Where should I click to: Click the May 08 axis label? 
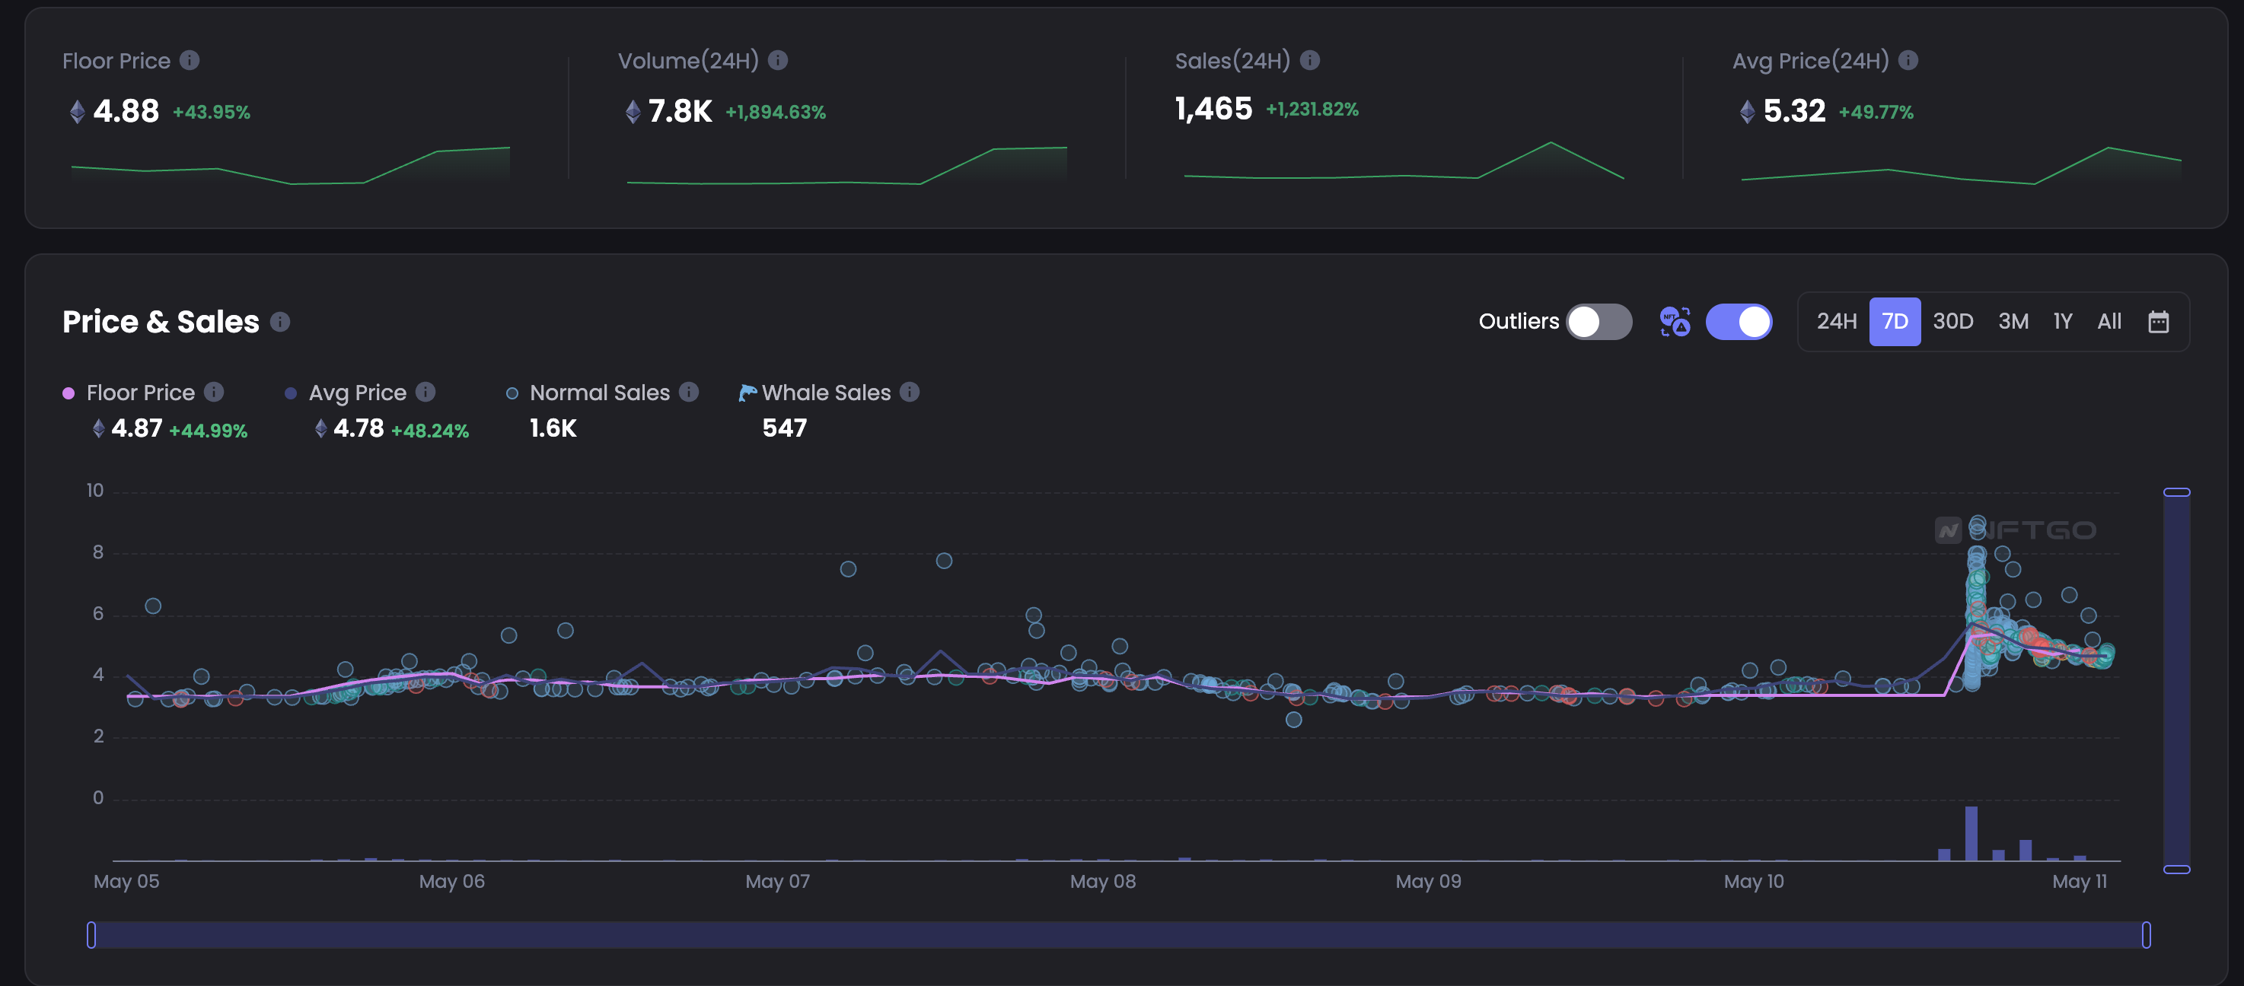[1103, 882]
